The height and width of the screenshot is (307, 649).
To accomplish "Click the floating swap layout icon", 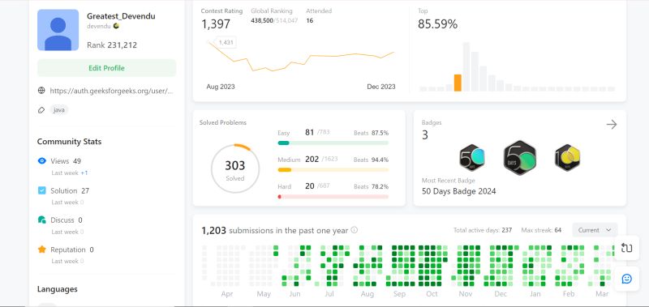I will pos(626,248).
